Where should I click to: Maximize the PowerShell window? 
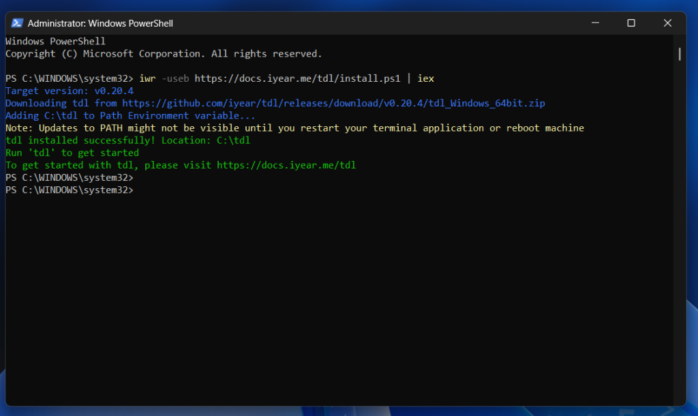pyautogui.click(x=631, y=23)
